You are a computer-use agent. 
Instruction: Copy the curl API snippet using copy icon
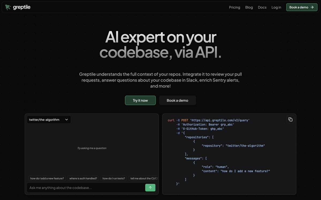pos(290,119)
